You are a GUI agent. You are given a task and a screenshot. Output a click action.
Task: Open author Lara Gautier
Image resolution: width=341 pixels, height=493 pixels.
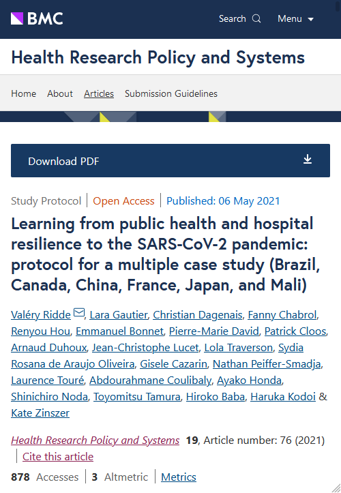click(x=119, y=315)
